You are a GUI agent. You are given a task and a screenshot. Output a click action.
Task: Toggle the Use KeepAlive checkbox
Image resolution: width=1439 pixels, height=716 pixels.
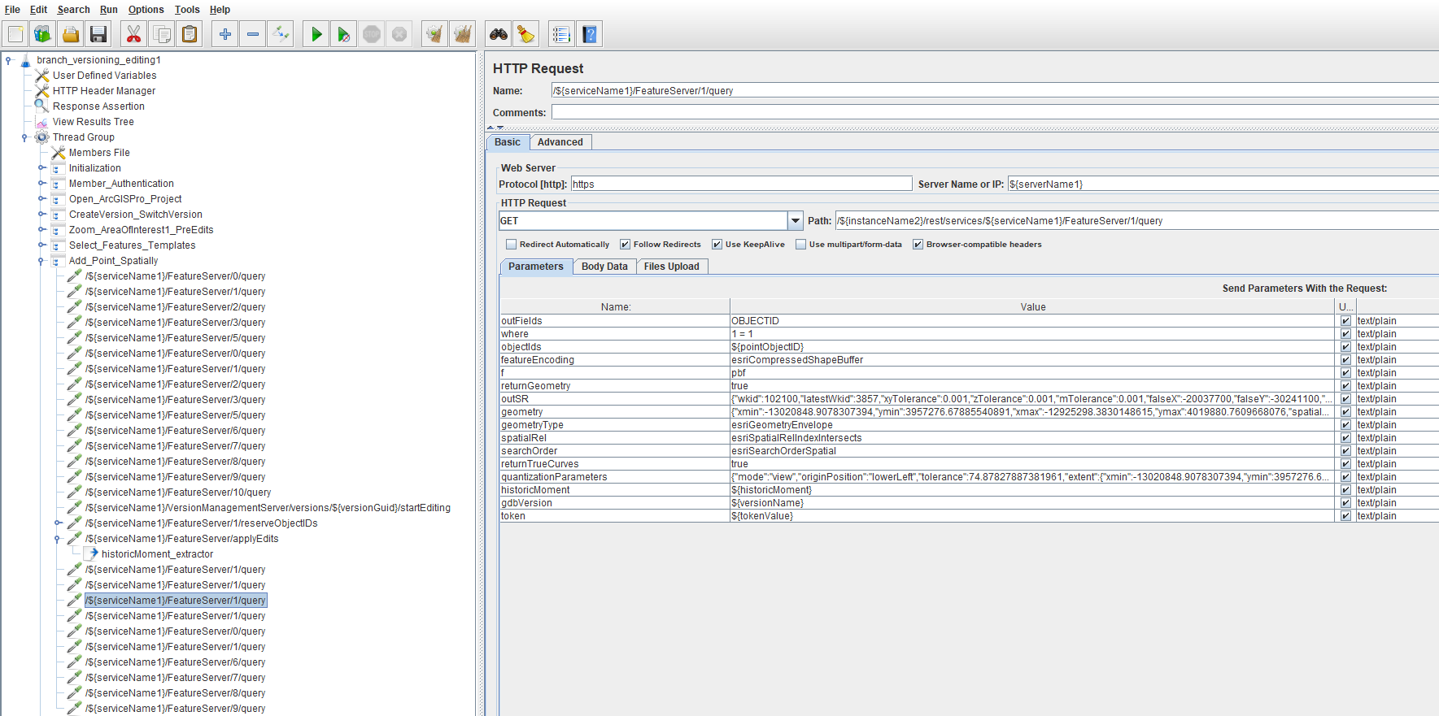pos(717,245)
